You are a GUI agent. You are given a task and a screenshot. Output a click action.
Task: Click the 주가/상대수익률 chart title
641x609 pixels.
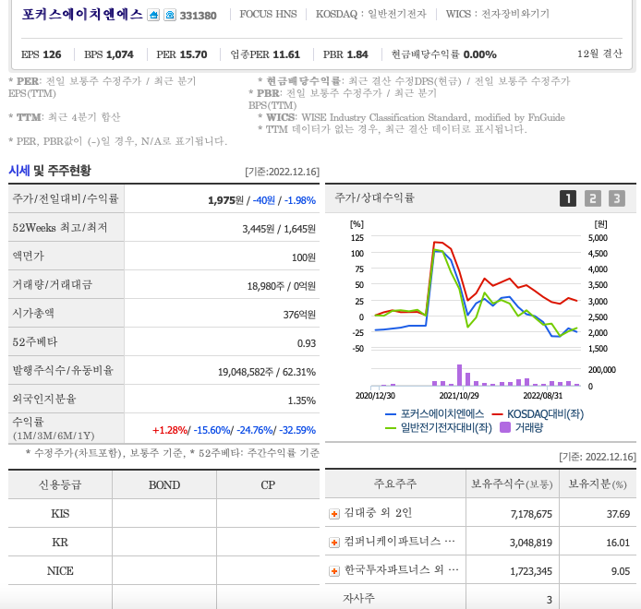374,198
